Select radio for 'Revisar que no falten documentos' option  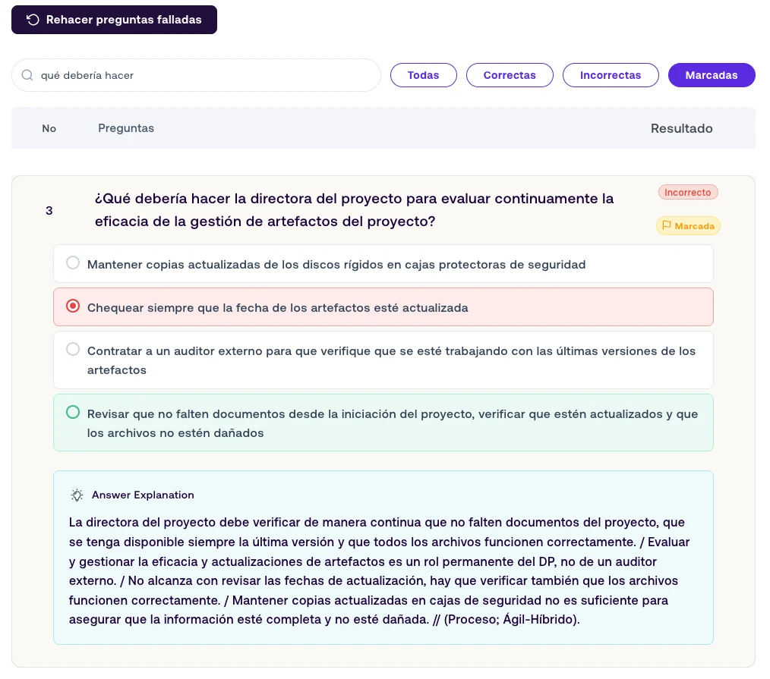(73, 412)
